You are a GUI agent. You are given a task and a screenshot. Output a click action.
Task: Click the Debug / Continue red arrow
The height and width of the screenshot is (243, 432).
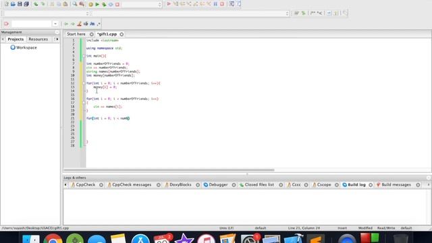click(169, 4)
